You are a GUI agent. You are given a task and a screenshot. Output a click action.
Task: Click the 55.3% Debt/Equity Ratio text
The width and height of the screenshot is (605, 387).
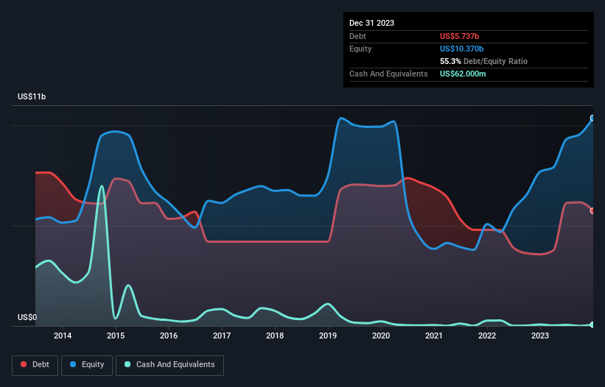point(483,61)
